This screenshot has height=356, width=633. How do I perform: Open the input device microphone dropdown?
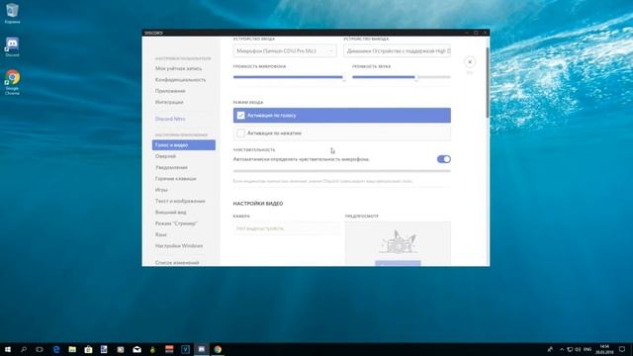[285, 50]
